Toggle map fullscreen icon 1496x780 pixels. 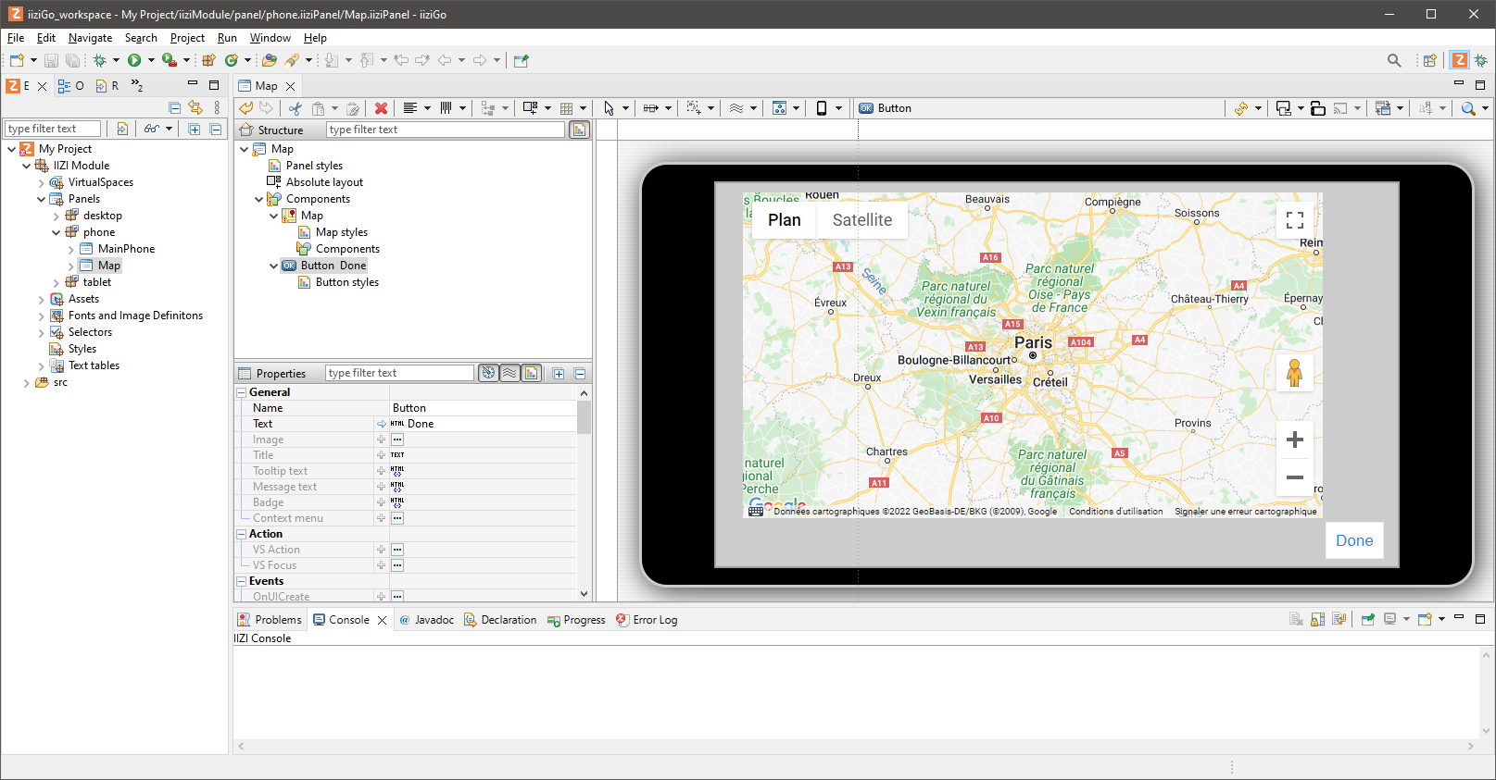click(x=1295, y=220)
